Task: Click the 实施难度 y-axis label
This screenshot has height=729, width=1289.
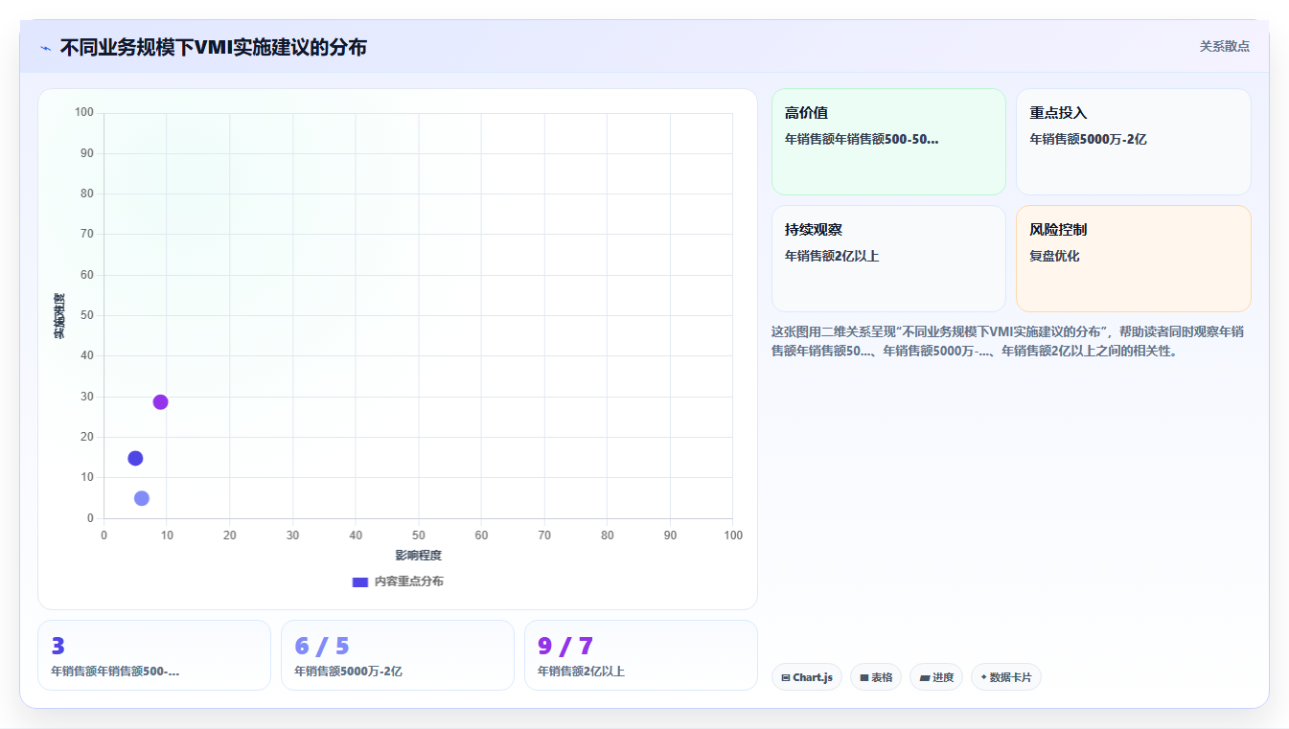Action: [59, 316]
